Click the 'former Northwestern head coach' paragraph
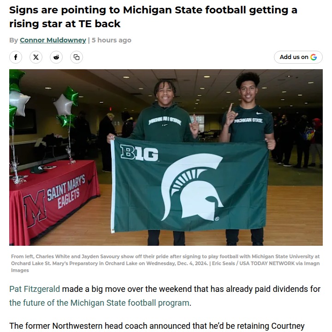332x332 pixels. [x=157, y=326]
